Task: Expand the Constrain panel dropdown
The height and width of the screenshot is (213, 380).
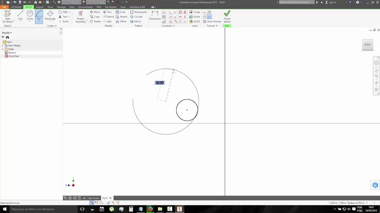Action: pos(168,26)
